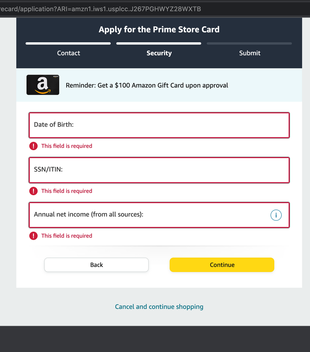Click the Security progress bar segment
This screenshot has height=352, width=310.
point(159,44)
